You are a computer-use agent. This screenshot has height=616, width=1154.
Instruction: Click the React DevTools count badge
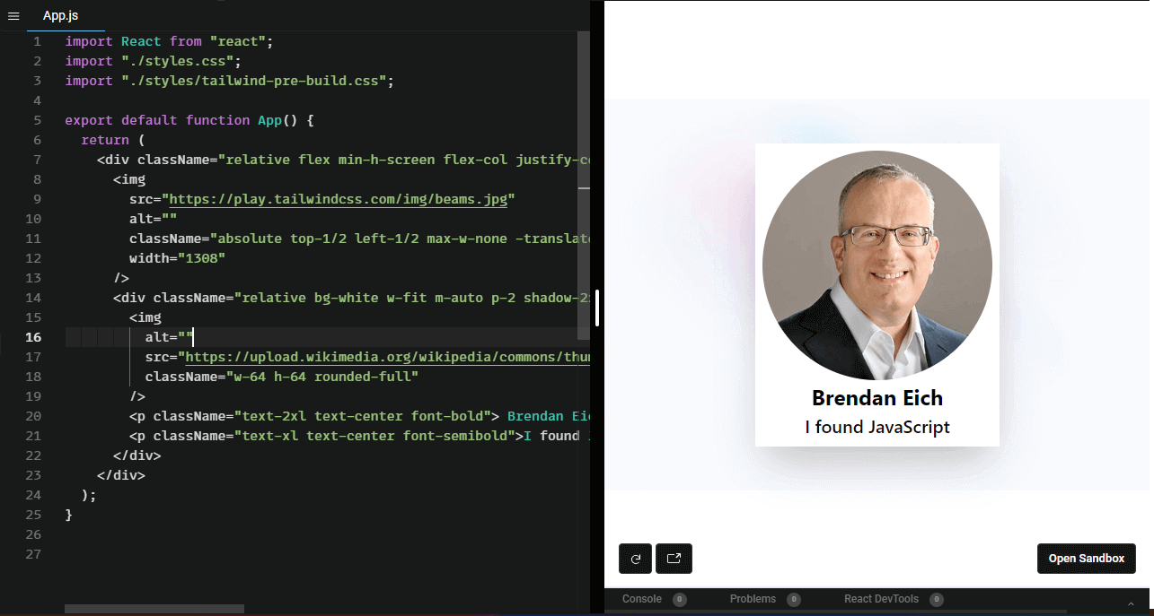(937, 600)
